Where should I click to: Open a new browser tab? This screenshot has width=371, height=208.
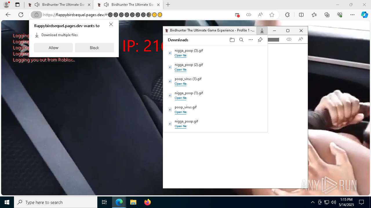point(168,5)
